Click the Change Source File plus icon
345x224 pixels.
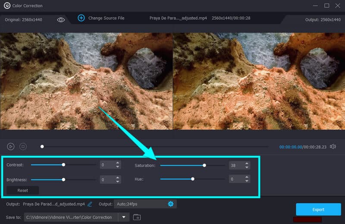pyautogui.click(x=81, y=18)
